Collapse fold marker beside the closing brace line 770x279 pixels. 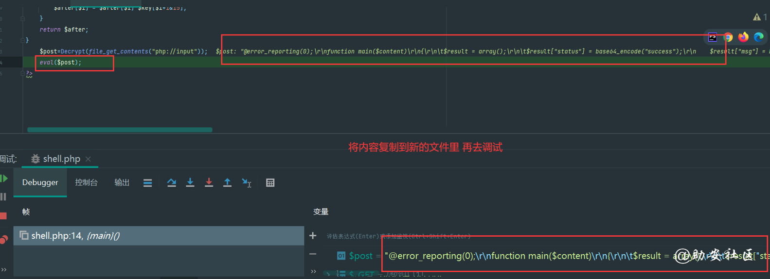pos(22,18)
